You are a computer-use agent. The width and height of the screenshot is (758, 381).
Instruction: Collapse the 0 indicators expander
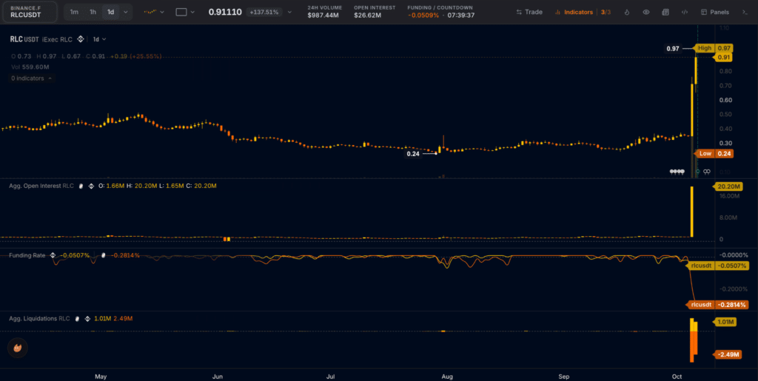33,78
